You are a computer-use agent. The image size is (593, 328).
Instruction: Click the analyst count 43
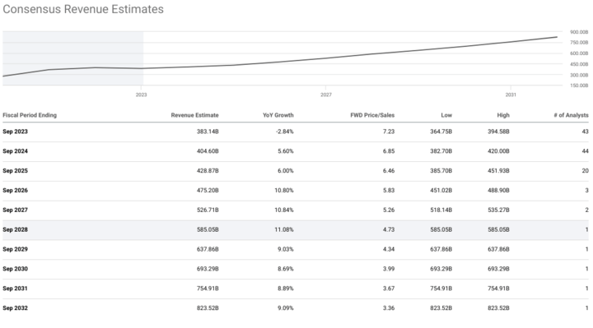pyautogui.click(x=585, y=132)
